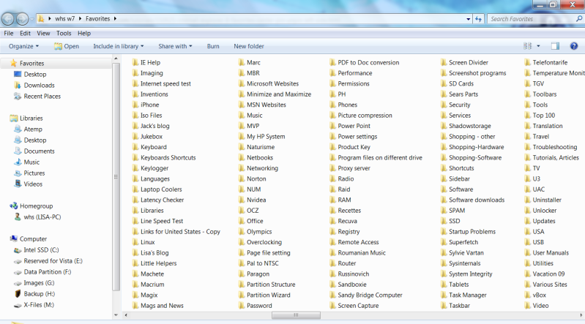Click whs w7 in the address breadcrumb
The width and height of the screenshot is (585, 324).
[x=65, y=18]
